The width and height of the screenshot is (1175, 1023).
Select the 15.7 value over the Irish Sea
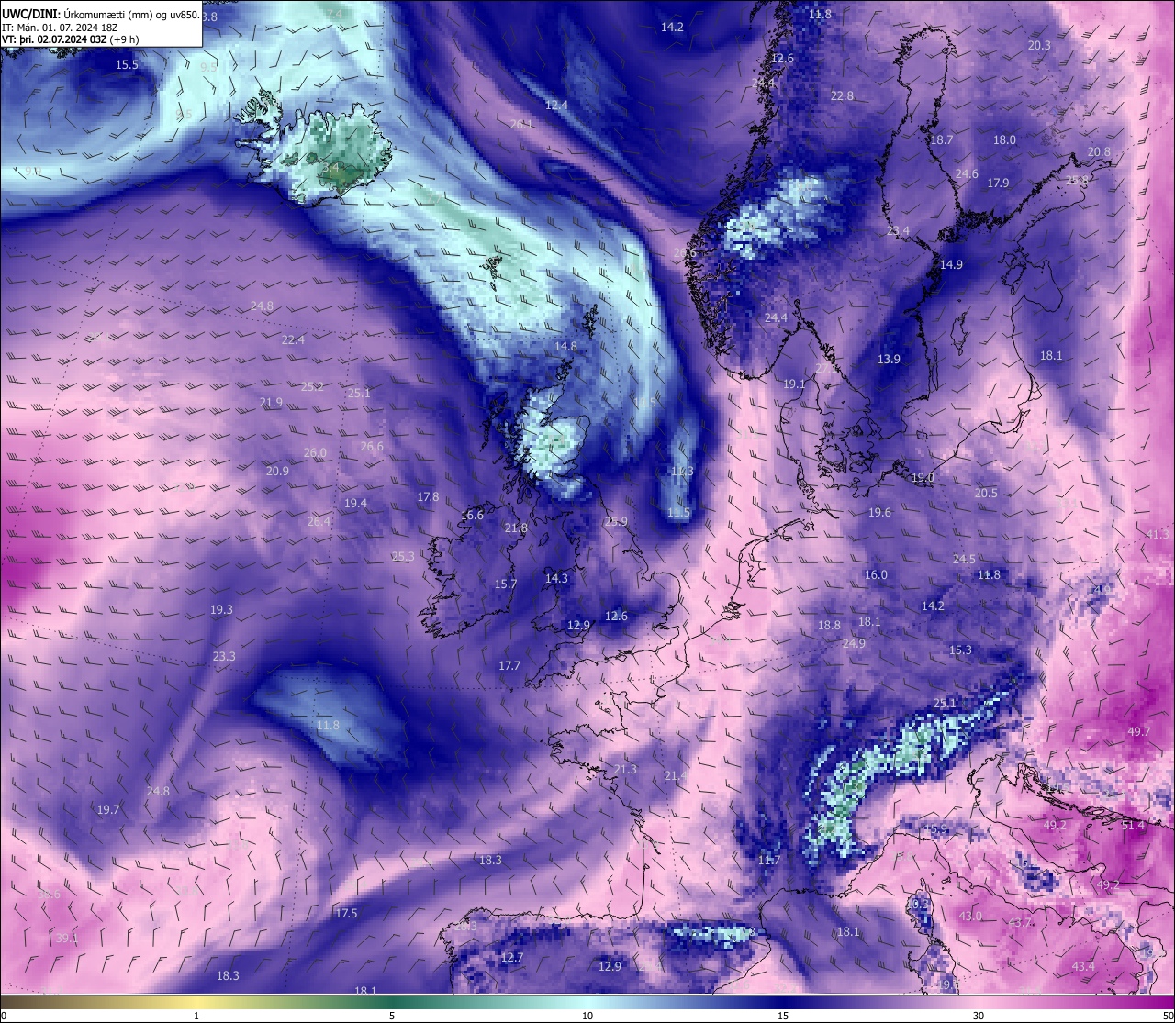[x=506, y=584]
